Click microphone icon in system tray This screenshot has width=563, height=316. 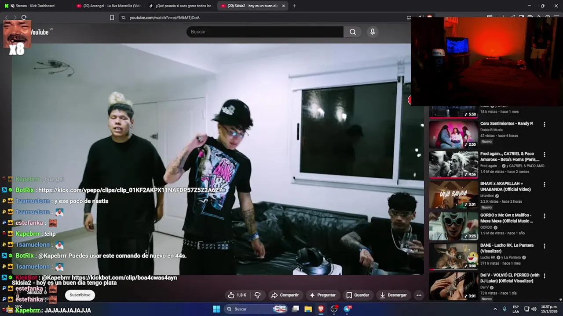[x=505, y=309]
